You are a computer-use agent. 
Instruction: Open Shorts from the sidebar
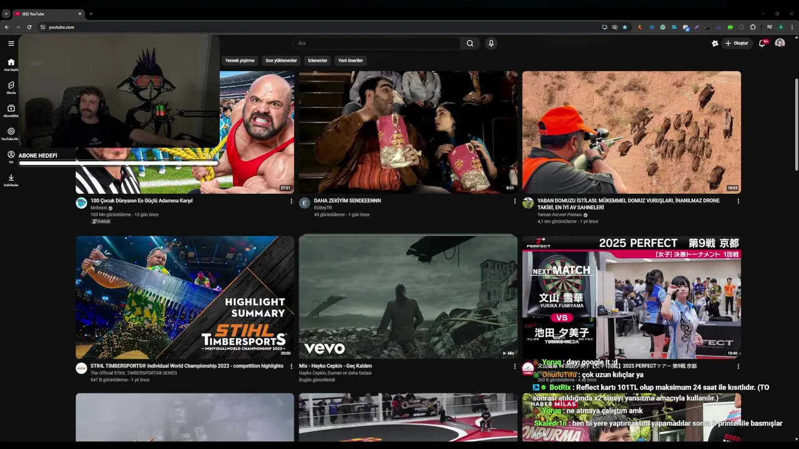[11, 87]
